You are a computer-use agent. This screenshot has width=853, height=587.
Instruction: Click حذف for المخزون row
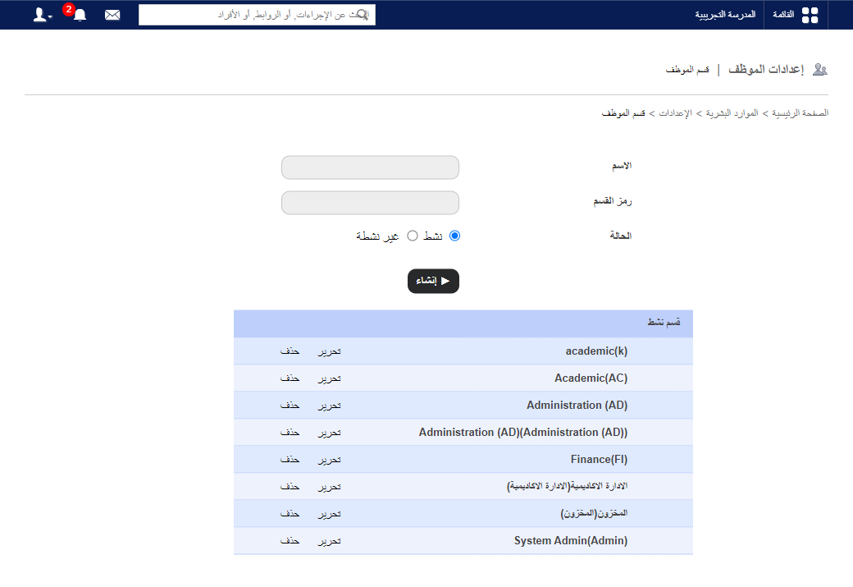(290, 514)
